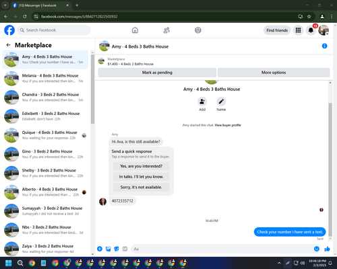Send a thumbs-up like
This screenshot has width=337, height=269.
327,249
